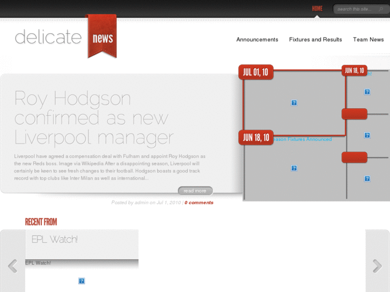Select the small top JUN 18, 10 tab

pos(355,71)
